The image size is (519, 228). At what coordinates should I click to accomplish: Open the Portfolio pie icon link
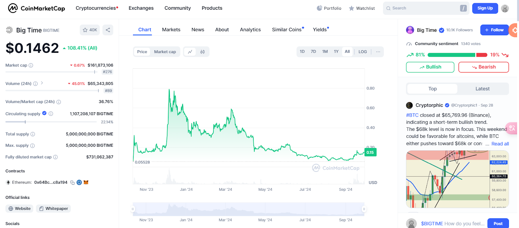329,8
